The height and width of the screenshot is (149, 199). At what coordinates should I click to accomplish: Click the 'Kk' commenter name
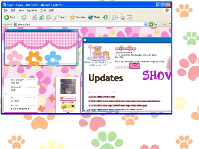pos(12,98)
